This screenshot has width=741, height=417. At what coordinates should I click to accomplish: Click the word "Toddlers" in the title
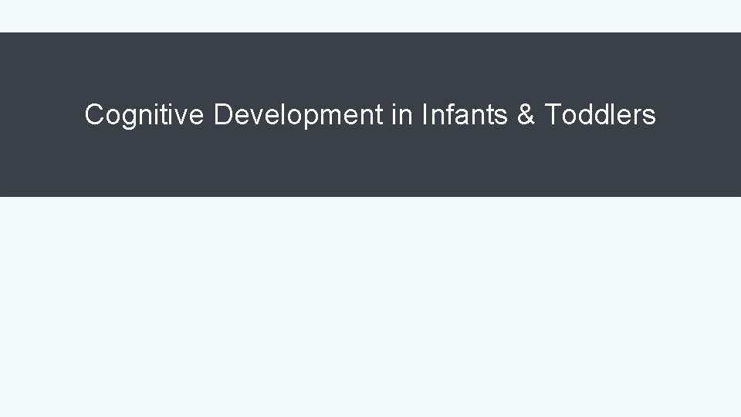pos(601,115)
